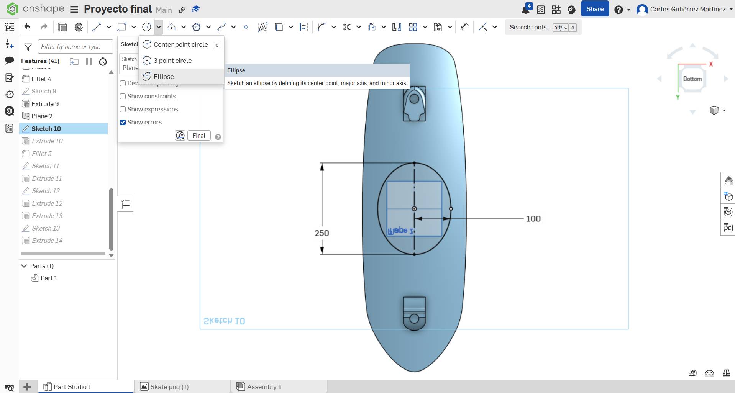Click the undo arrow icon
This screenshot has width=735, height=393.
(x=27, y=27)
